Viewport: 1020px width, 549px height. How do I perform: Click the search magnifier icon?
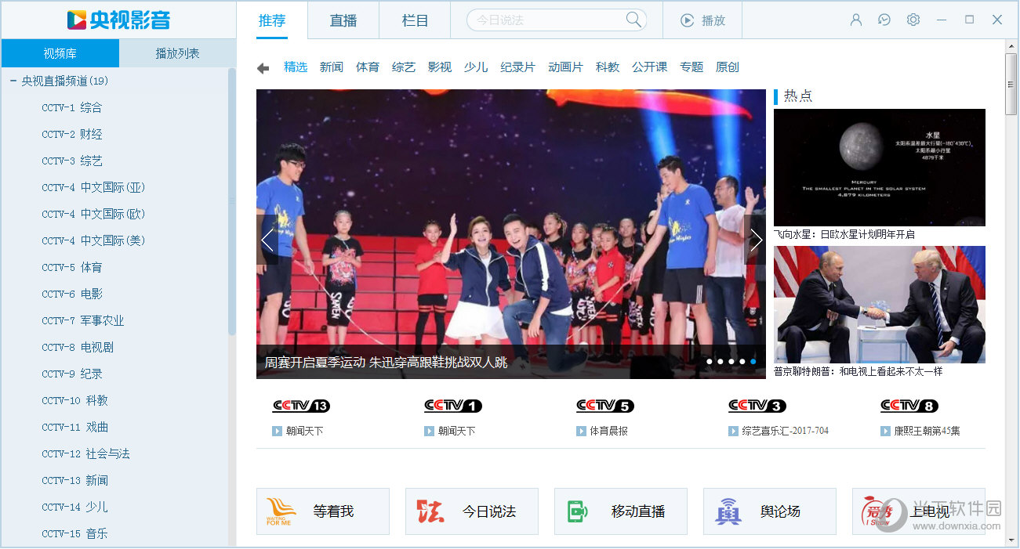(633, 20)
